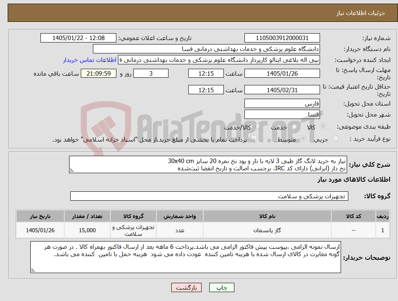Viewport: 398px width, 301px height.
Task: Click the چاپ (print) button
Action: [x=221, y=288]
